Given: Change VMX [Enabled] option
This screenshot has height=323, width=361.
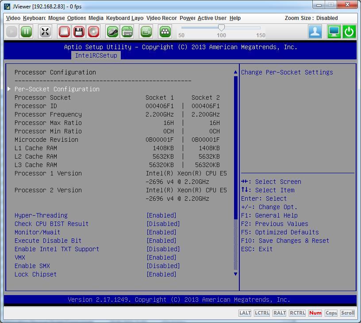Looking at the screenshot, I should (161, 257).
